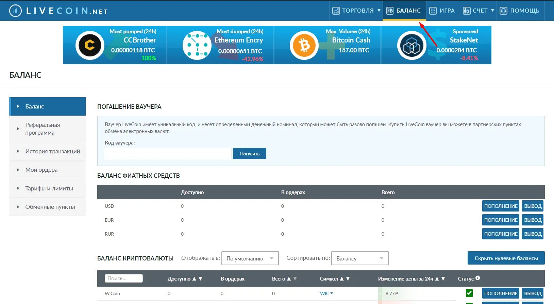This screenshot has height=304, width=554.
Task: Open Мои ордера in sidebar
Action: pos(47,170)
